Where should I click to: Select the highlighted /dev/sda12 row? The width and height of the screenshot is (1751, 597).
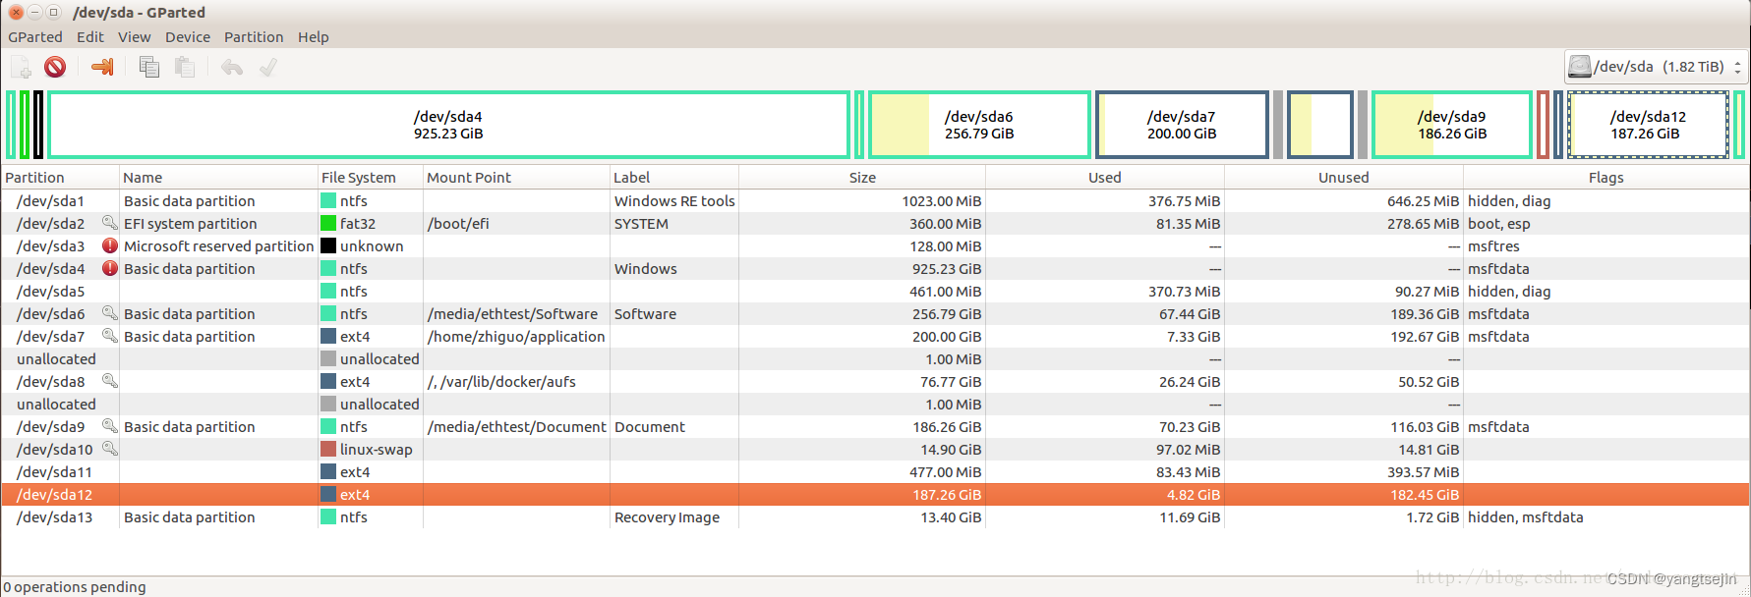coord(875,495)
